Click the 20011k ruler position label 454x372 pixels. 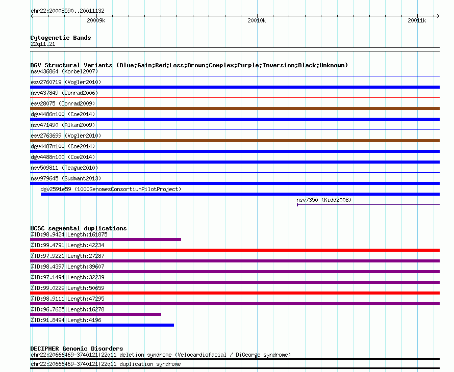[417, 20]
